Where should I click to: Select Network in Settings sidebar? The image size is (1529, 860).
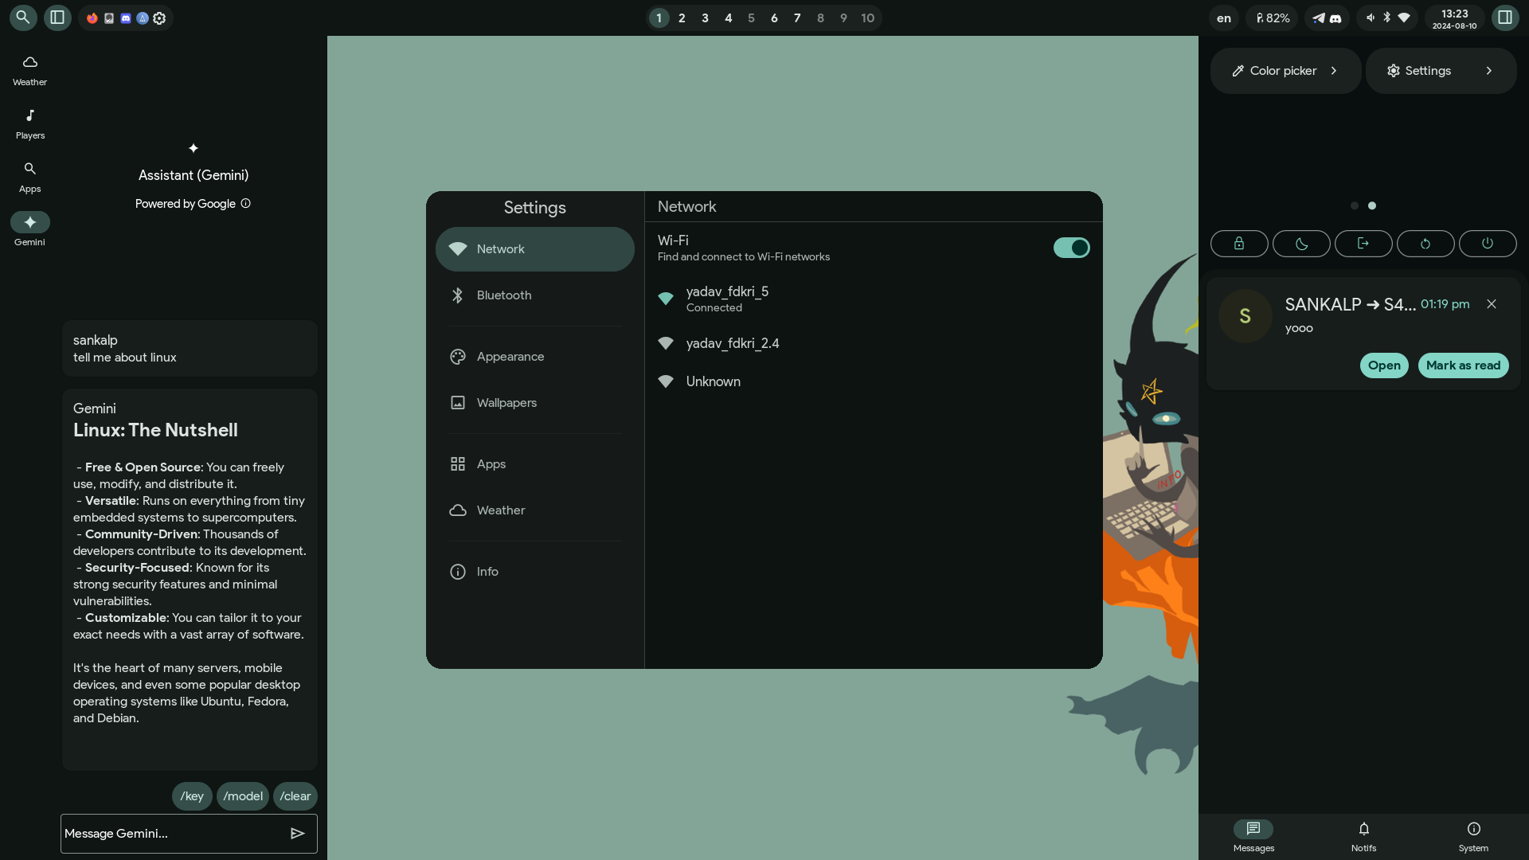pos(535,249)
